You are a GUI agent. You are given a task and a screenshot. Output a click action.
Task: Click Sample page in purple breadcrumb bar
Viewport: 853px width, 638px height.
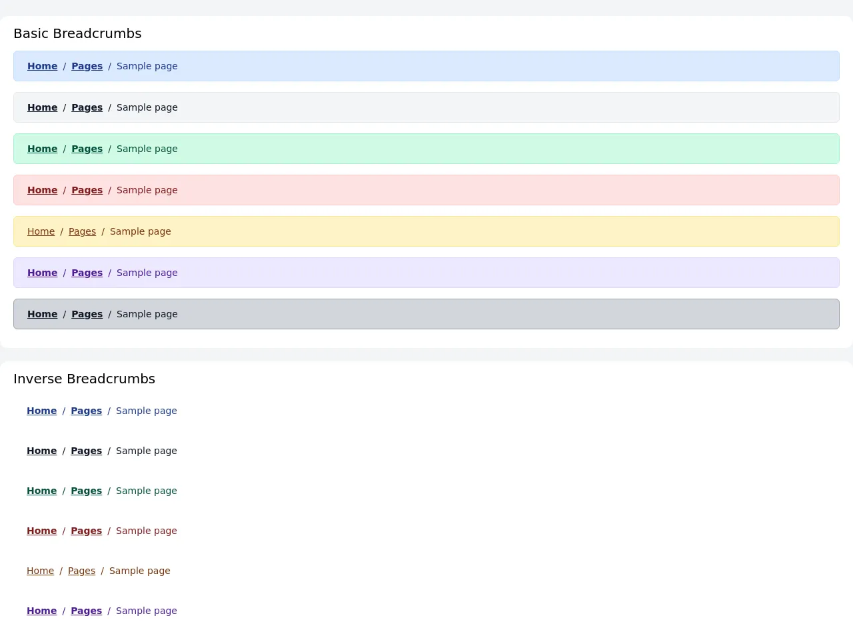147,273
